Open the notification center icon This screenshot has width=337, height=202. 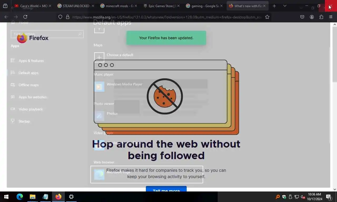pos(329,197)
